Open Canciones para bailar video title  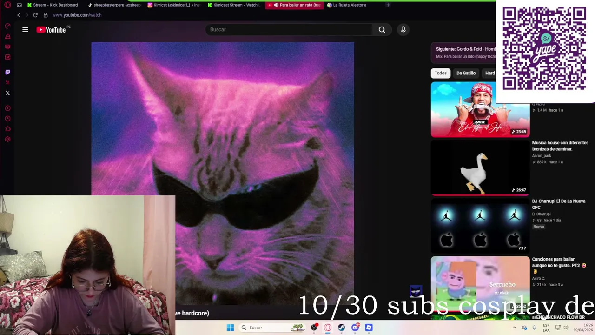click(x=559, y=265)
